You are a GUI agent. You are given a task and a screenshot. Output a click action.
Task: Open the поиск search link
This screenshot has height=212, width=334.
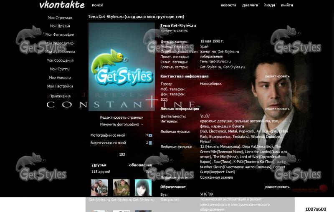point(97,5)
